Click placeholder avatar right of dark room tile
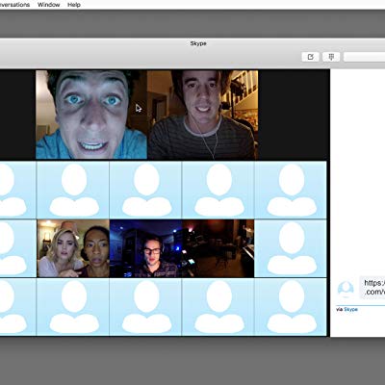 coord(291,248)
